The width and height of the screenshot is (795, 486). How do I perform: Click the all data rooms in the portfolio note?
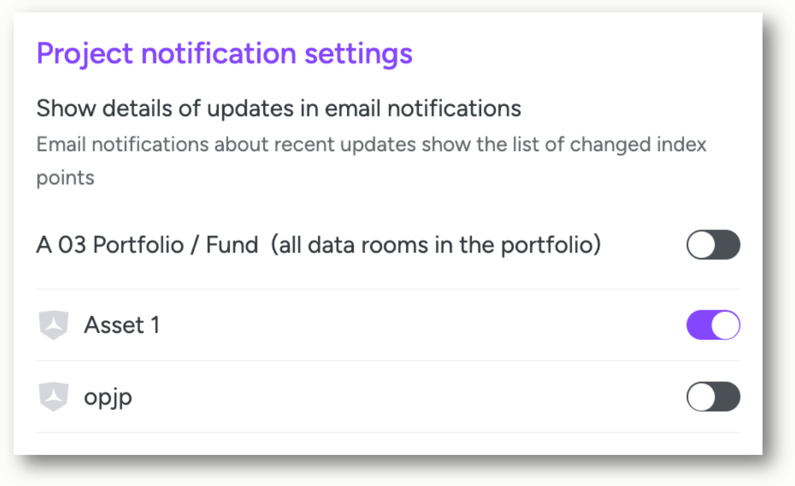[x=435, y=245]
